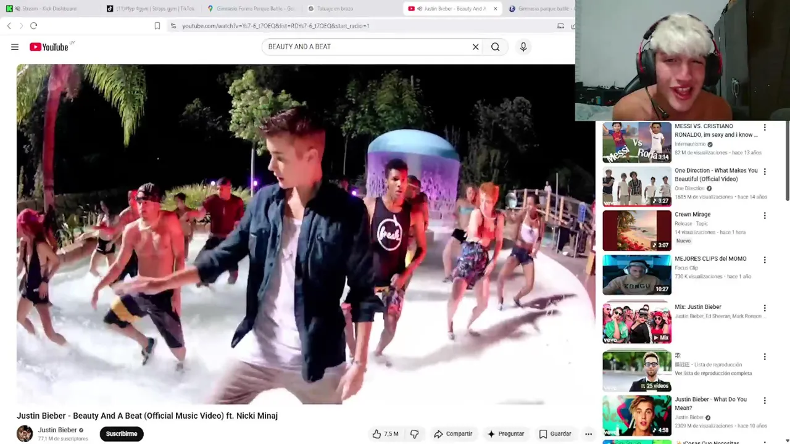The width and height of the screenshot is (790, 444).
Task: Open the Justin Bieber channel name link
Action: (x=57, y=430)
